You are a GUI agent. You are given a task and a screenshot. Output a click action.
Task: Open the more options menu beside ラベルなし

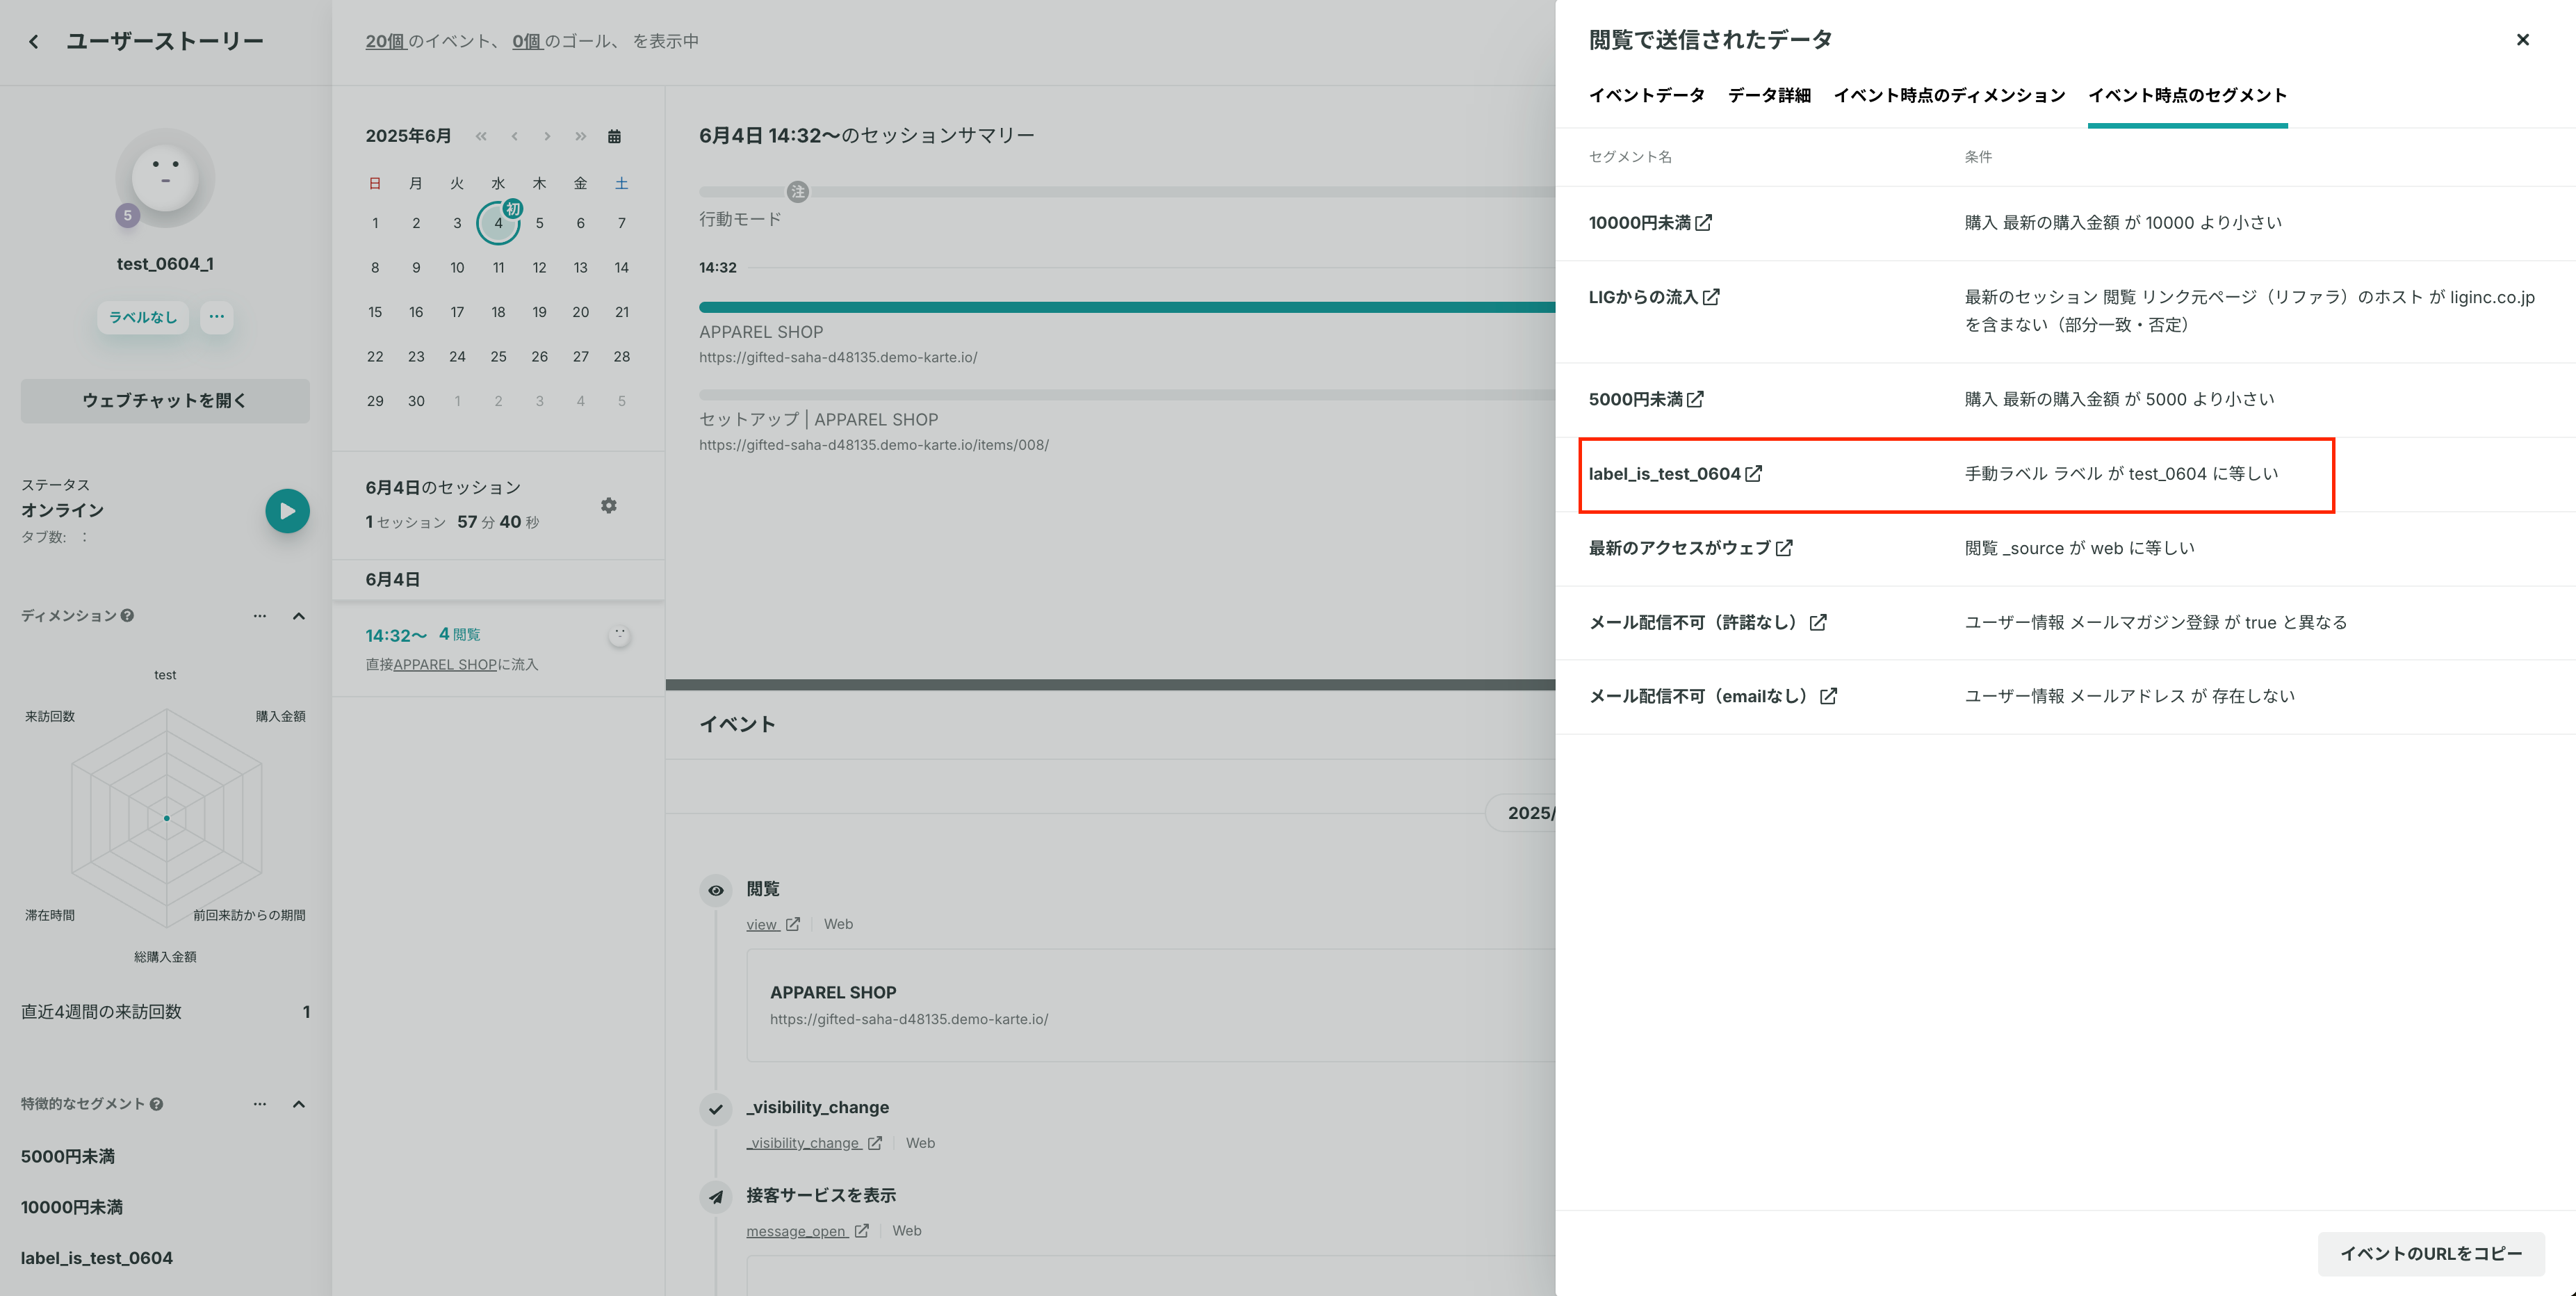216,317
